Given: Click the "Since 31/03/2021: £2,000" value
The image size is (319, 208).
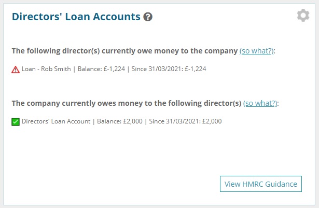Looking at the screenshot, I should 185,121.
